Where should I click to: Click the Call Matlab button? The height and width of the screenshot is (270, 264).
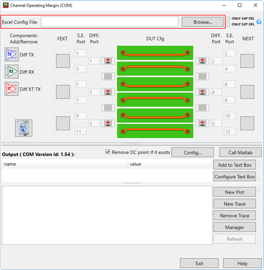tap(240, 152)
